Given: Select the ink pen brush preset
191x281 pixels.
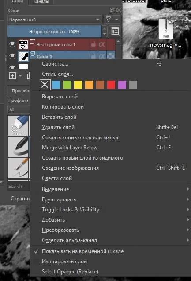Looking at the screenshot, I should (x=18, y=147).
